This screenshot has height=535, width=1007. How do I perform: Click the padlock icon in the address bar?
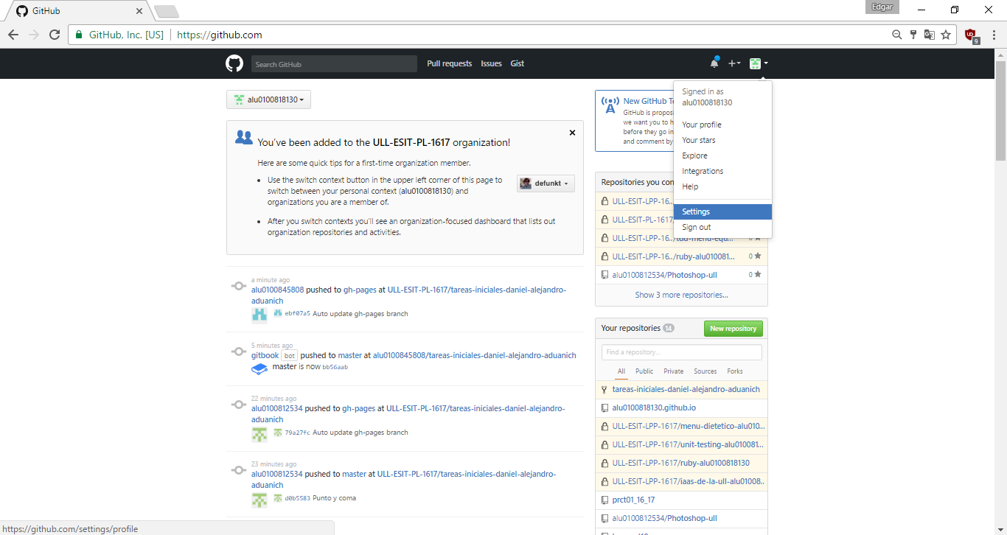coord(78,34)
